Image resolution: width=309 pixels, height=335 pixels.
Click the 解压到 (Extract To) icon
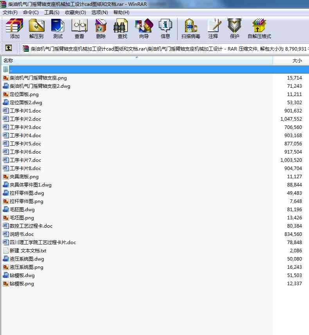click(x=36, y=29)
